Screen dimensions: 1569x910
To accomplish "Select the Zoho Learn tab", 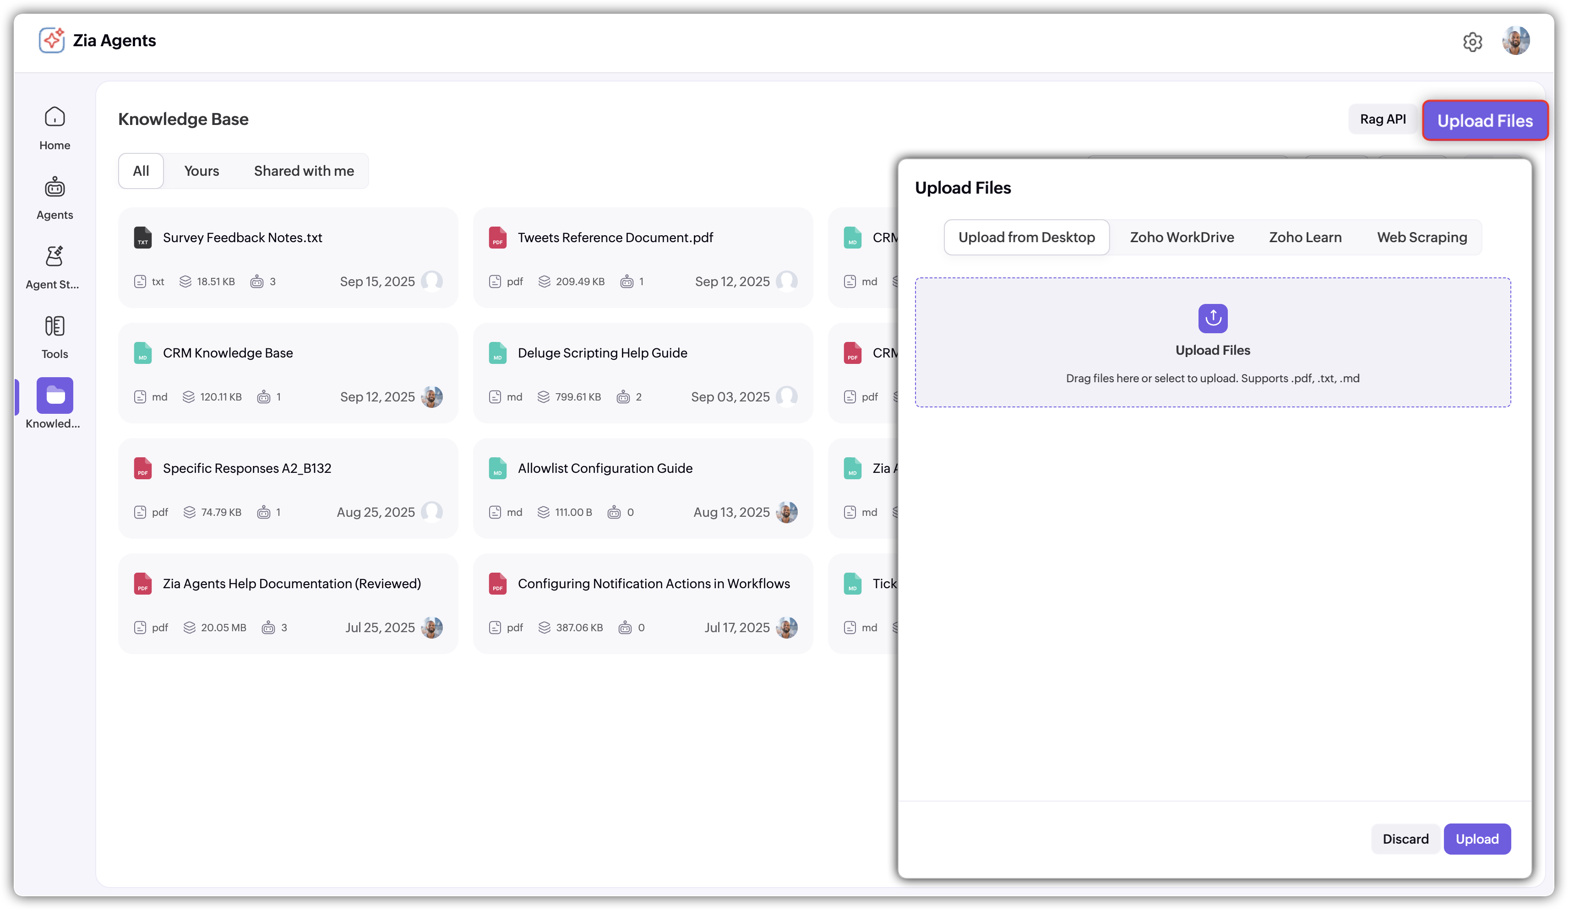I will point(1305,237).
